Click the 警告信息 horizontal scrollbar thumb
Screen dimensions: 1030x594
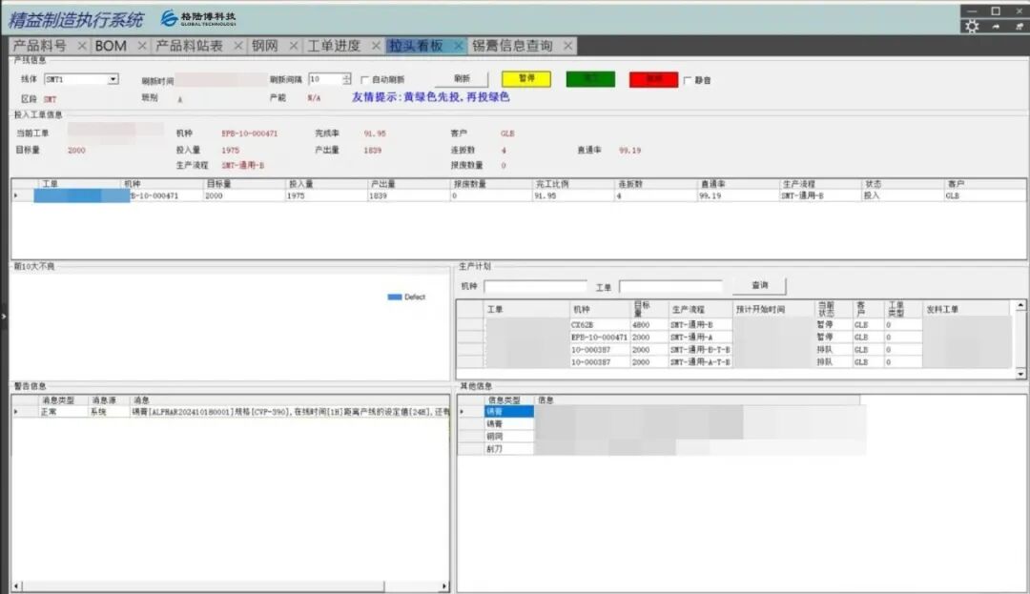[x=203, y=585]
